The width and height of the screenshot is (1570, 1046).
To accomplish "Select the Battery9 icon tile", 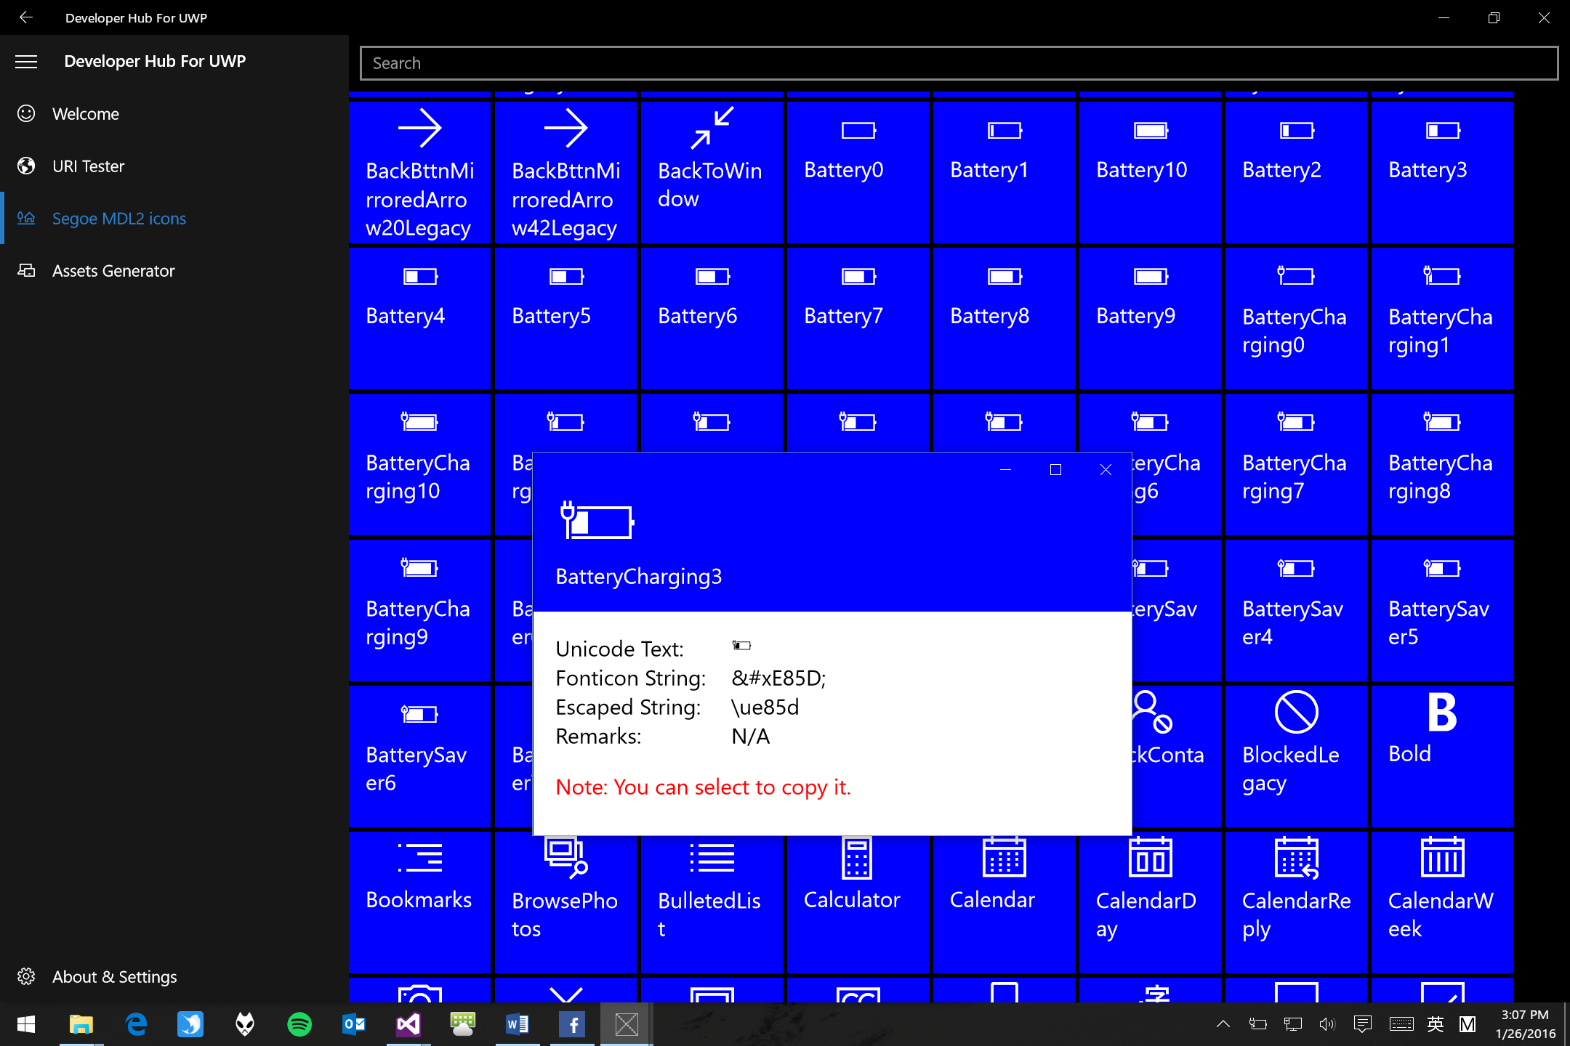I will pyautogui.click(x=1150, y=318).
